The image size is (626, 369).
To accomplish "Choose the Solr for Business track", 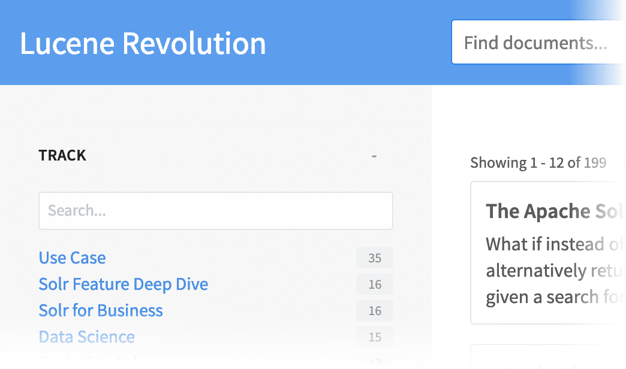I will tap(100, 310).
